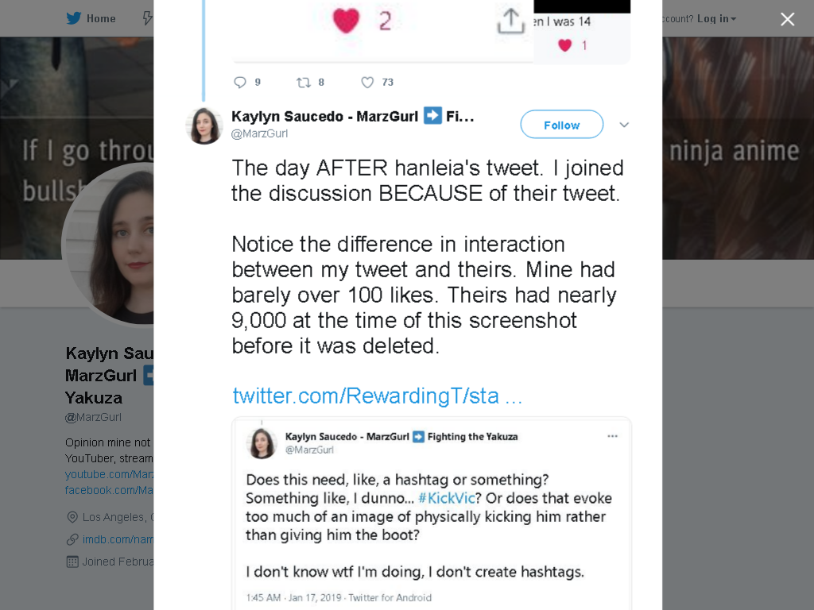The height and width of the screenshot is (610, 814).
Task: Click the @MarzGurl handle under tweet author name
Action: pos(259,133)
